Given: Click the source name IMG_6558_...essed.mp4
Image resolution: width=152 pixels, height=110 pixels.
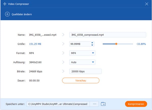Looking at the screenshot, I should click(43, 35).
